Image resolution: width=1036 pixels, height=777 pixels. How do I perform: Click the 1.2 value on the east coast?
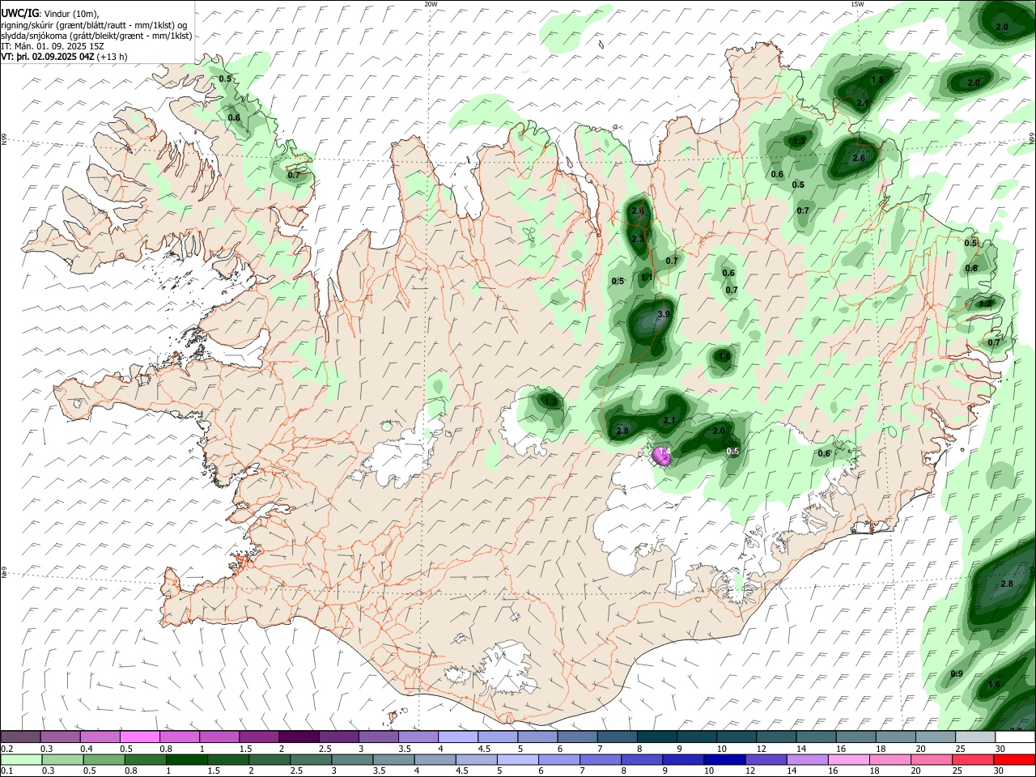[985, 304]
